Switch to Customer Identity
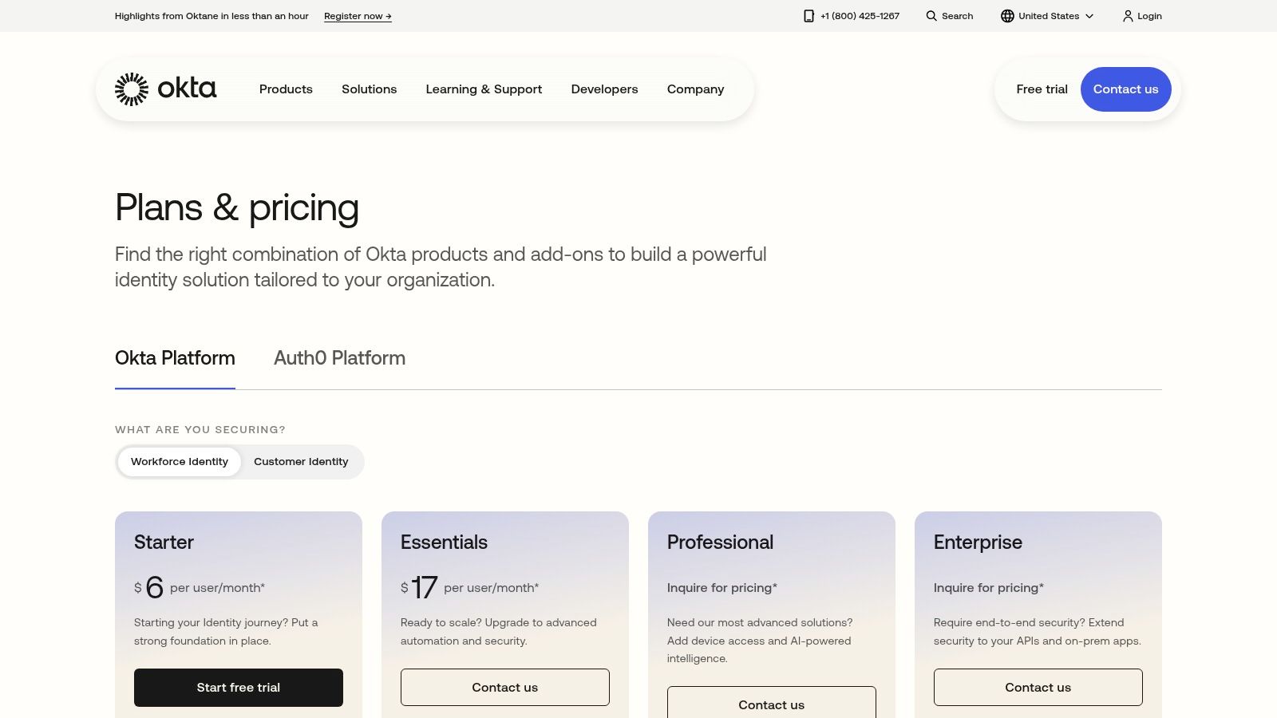The height and width of the screenshot is (718, 1277). pos(301,461)
